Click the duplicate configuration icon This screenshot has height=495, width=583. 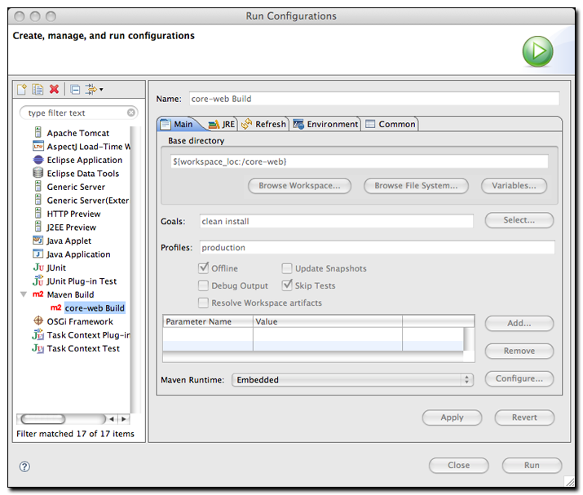[38, 89]
